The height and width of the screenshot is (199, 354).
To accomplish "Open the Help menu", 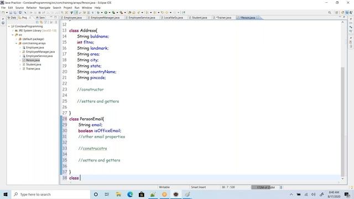I will coord(97,8).
